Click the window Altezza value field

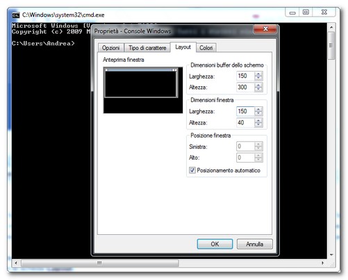pos(245,122)
